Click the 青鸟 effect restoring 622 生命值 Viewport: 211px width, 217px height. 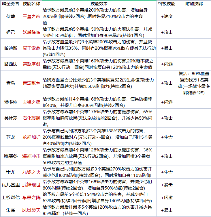pyautogui.click(x=99, y=83)
